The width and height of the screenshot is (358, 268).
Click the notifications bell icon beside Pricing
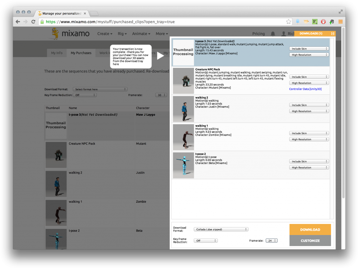point(272,33)
